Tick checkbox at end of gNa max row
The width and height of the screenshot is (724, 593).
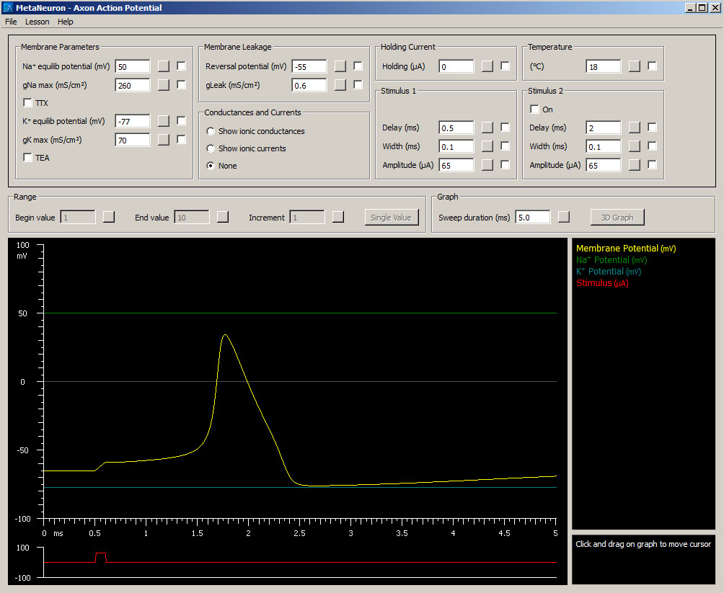[x=182, y=84]
